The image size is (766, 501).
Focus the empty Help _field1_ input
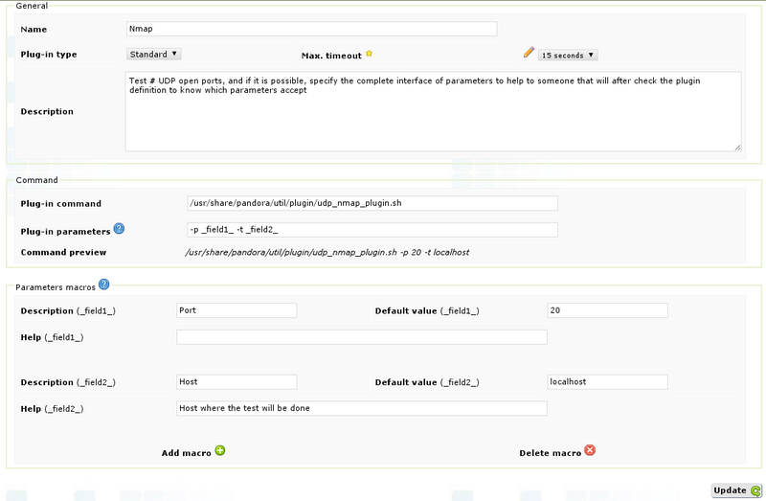pyautogui.click(x=361, y=337)
